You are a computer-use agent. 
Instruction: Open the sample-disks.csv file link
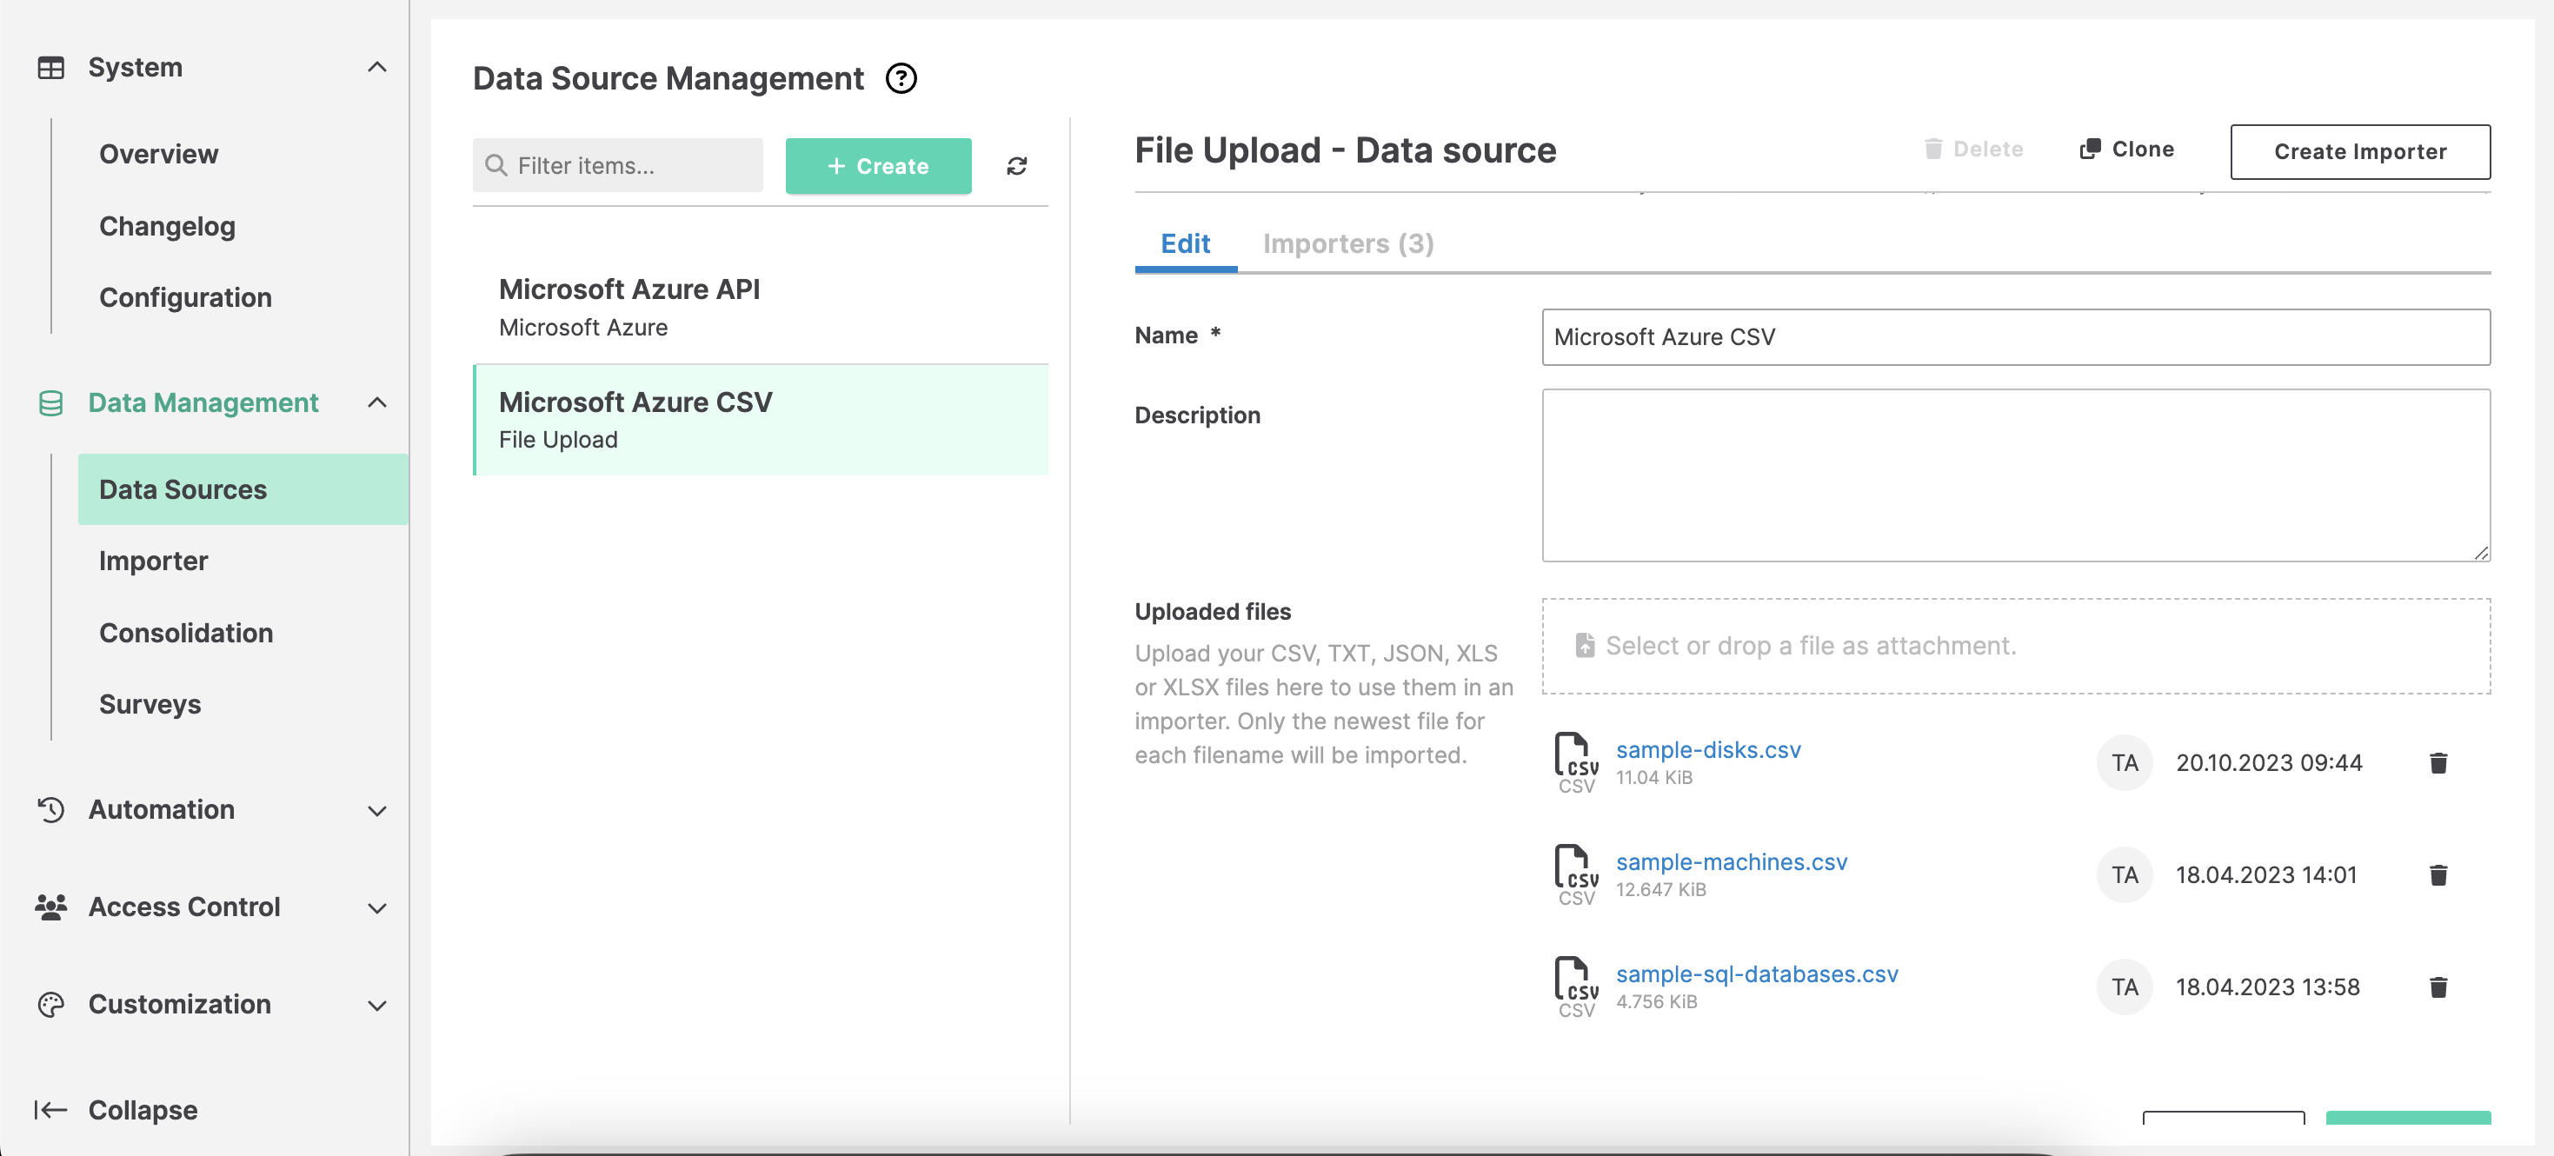(x=1707, y=749)
